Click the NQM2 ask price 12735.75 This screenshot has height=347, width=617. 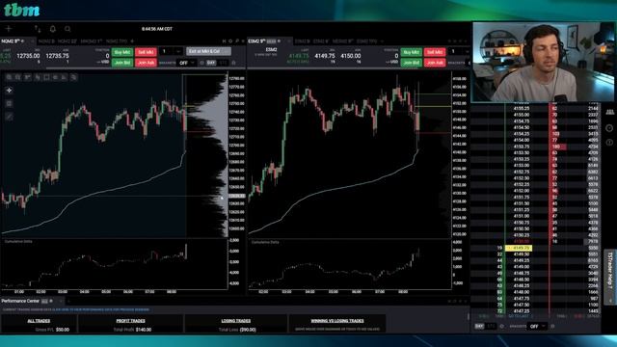[x=58, y=56]
